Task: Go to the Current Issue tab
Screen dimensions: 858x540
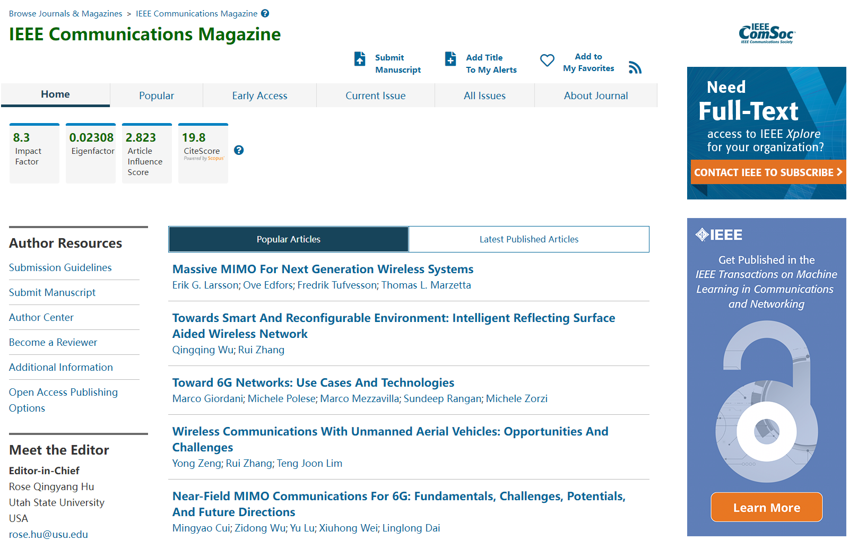Action: pos(376,95)
